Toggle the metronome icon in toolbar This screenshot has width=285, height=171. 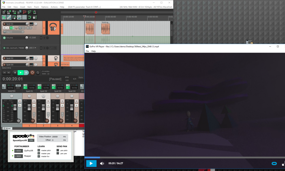34,12
